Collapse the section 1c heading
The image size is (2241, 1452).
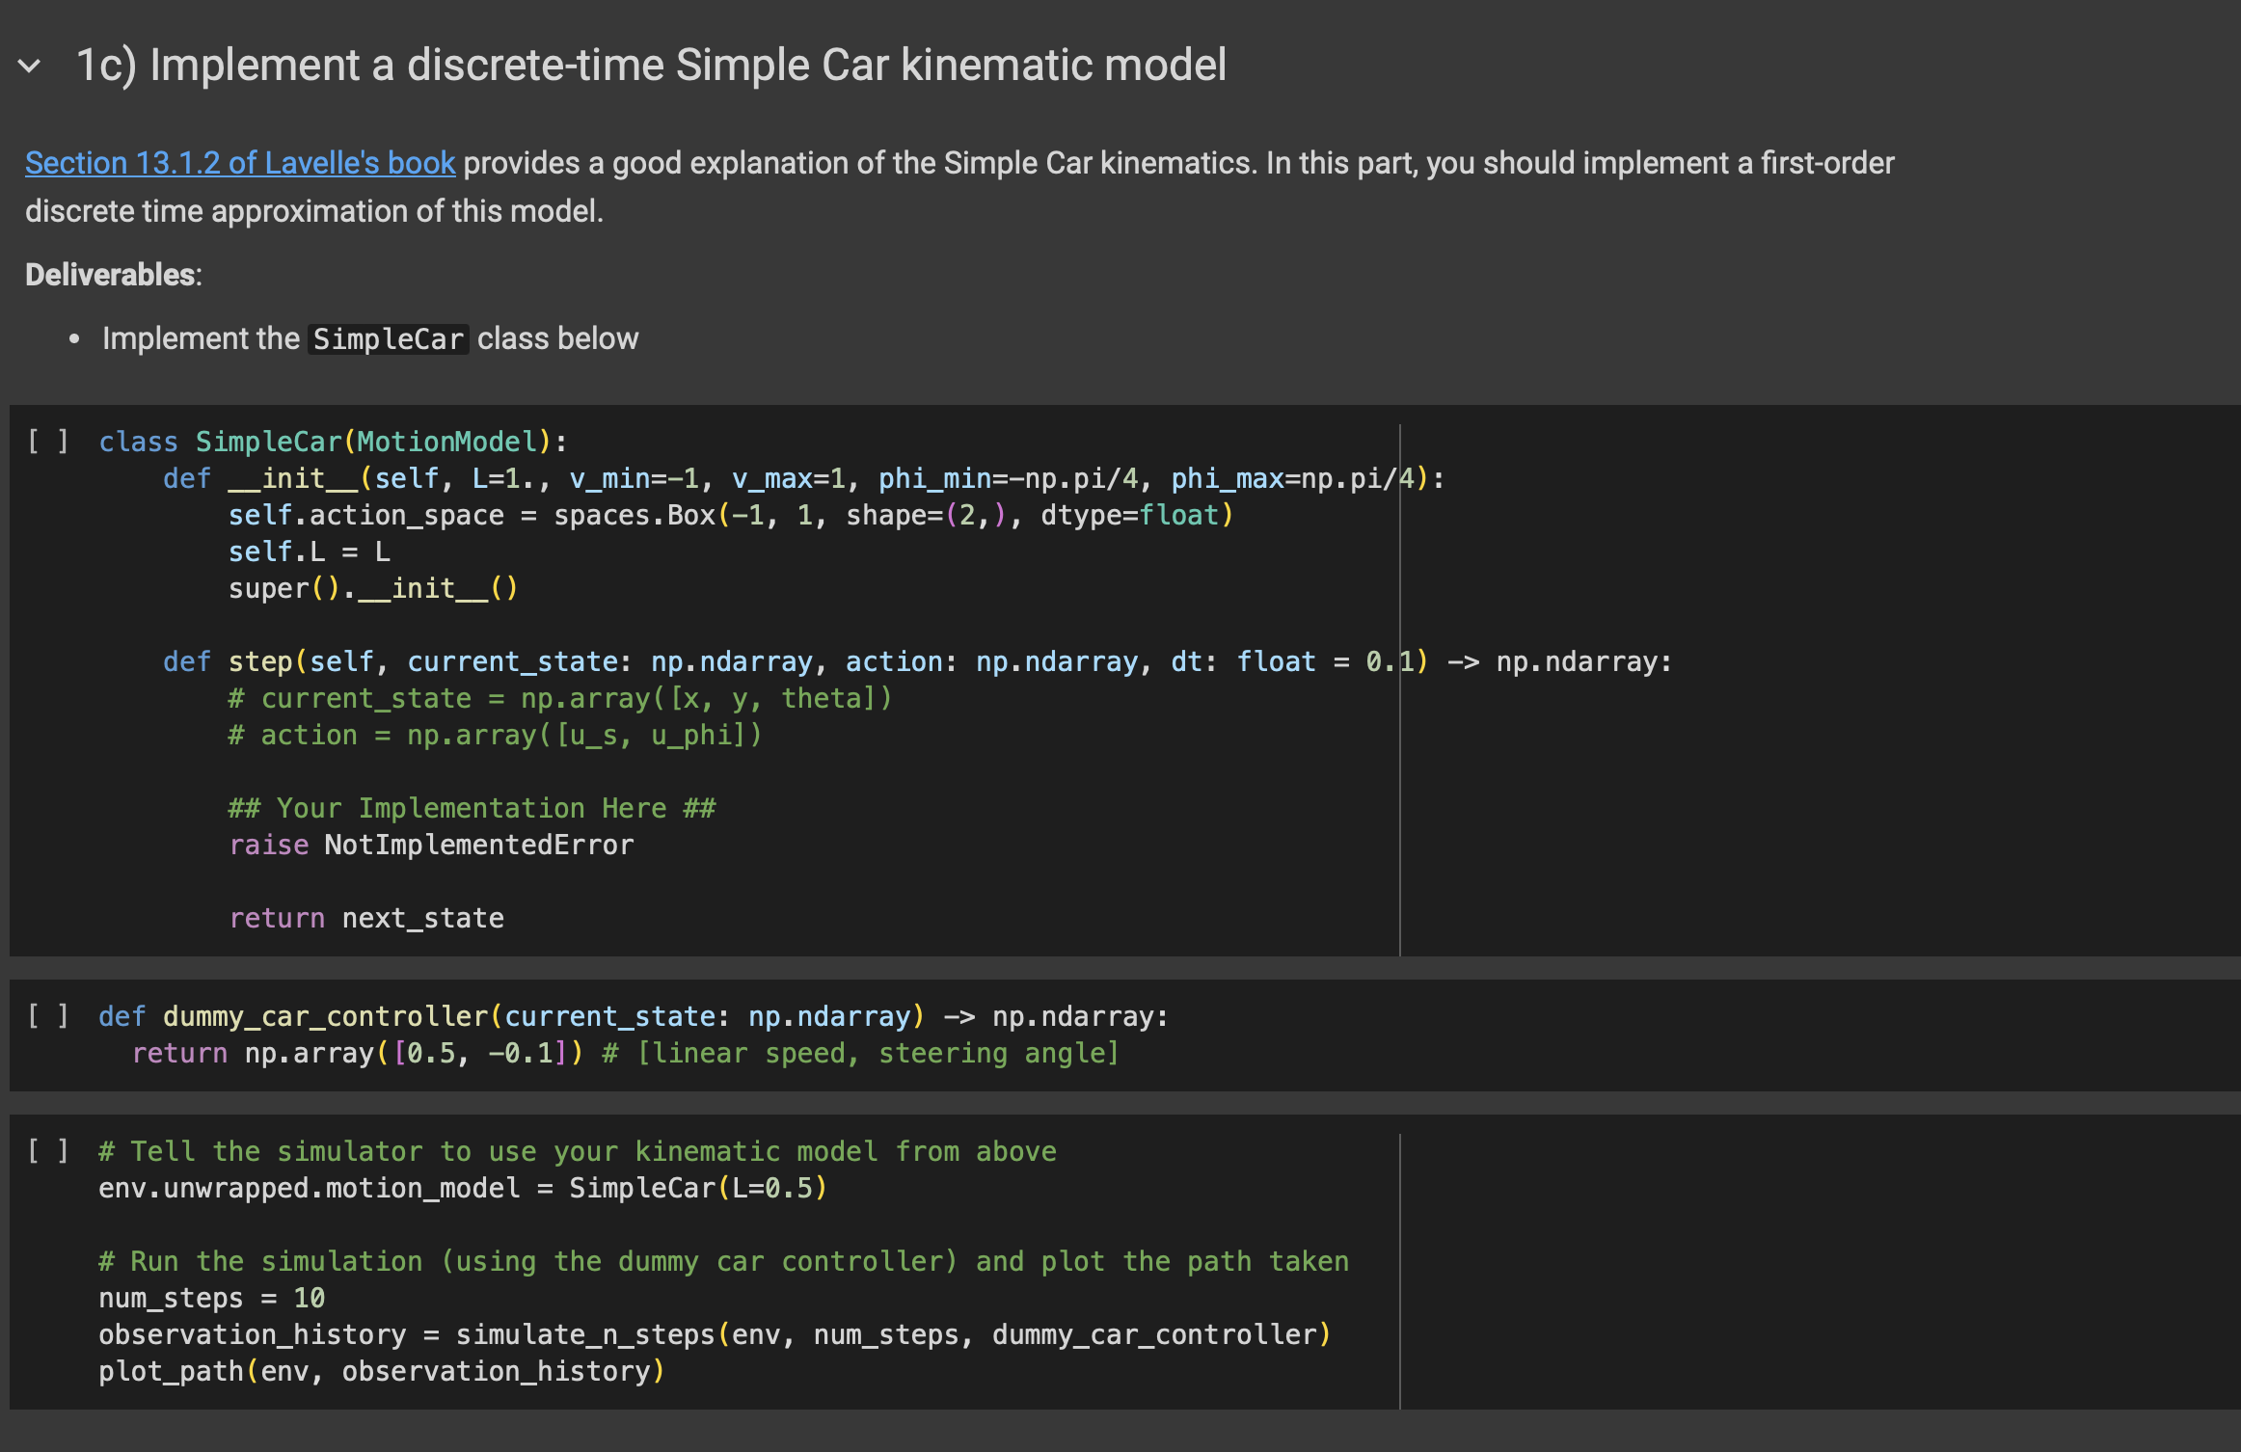(29, 66)
